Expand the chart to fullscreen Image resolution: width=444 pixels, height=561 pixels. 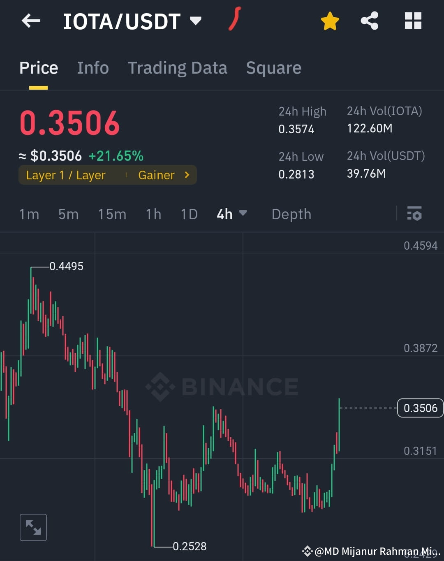pos(33,527)
